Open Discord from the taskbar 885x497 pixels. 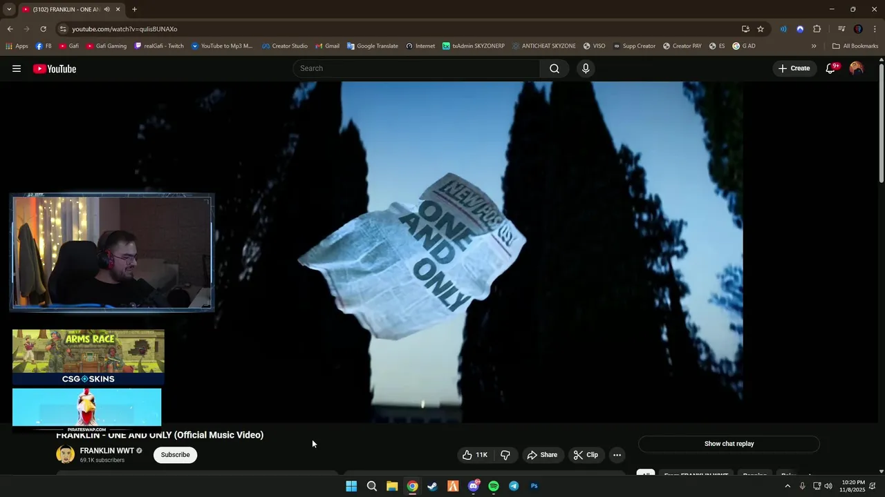[x=474, y=486]
